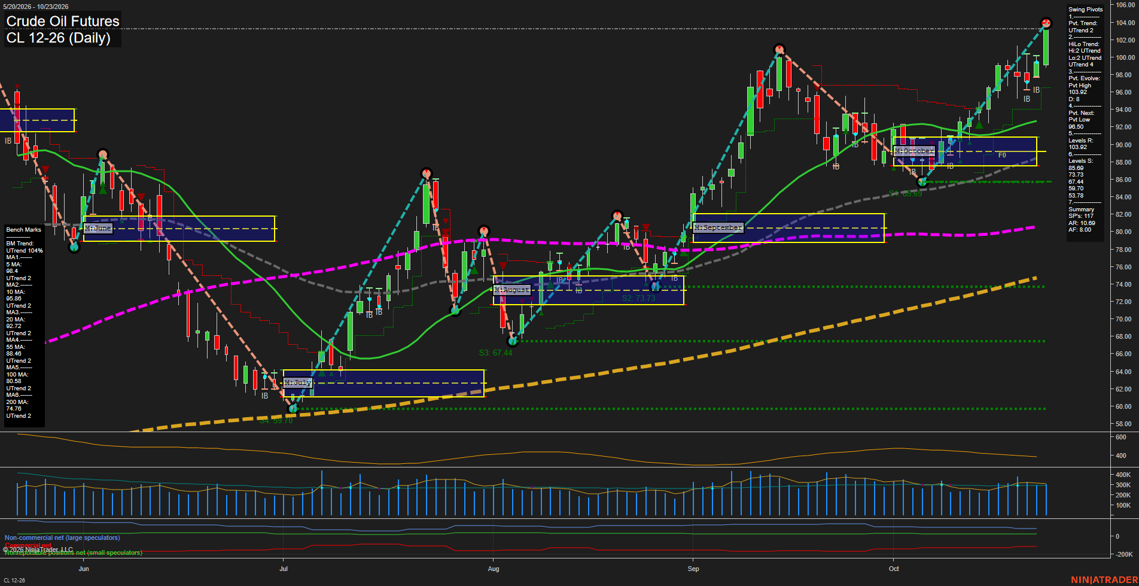Click the Jun label on time axis

click(x=84, y=569)
